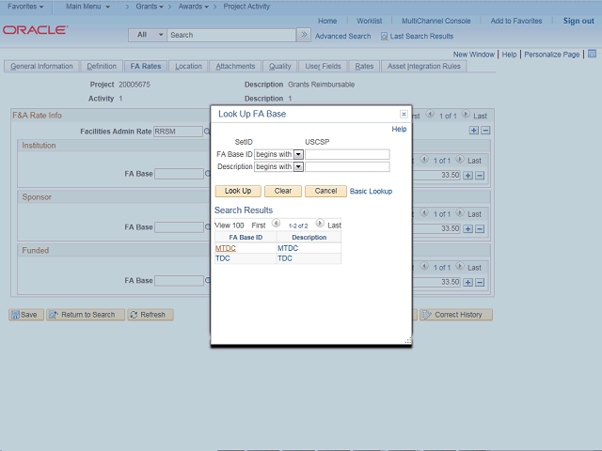Open the All search category dropdown

tap(148, 35)
